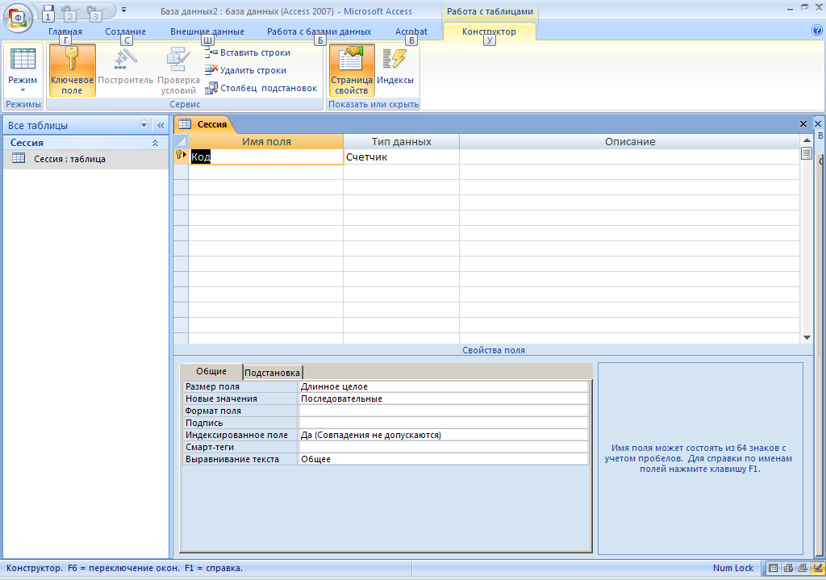
Task: Click the Смарт-теги value box
Action: (x=444, y=447)
